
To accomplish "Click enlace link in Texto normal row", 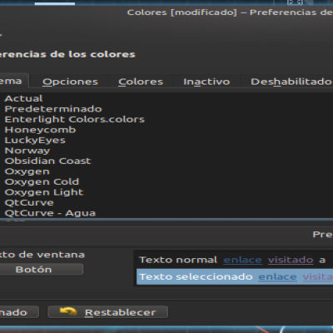I will (x=243, y=260).
